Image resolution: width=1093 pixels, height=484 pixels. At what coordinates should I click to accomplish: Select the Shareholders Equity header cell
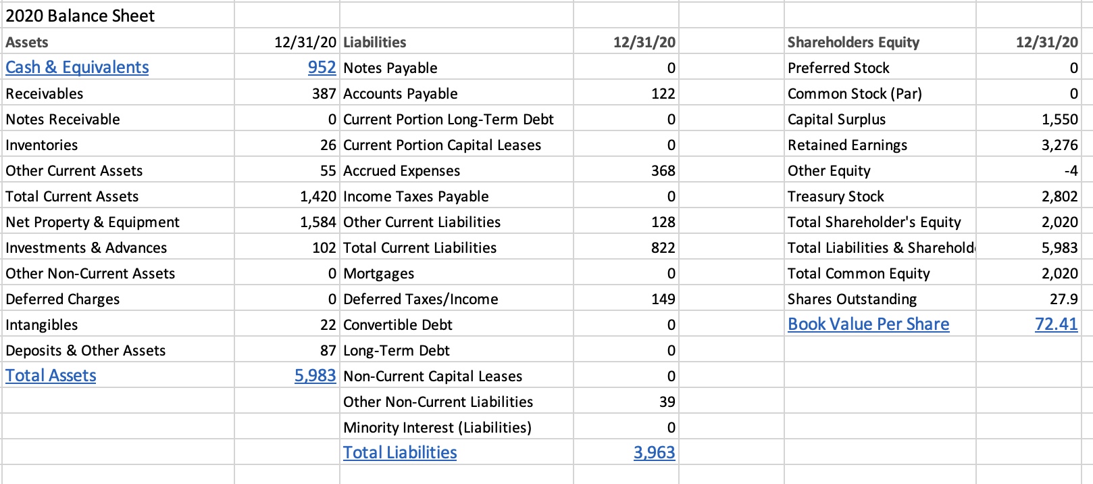point(880,42)
